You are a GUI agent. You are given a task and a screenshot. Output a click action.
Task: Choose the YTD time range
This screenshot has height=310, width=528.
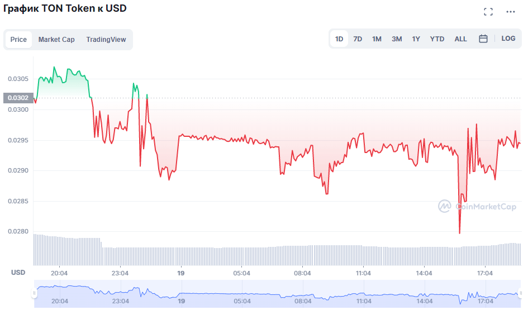click(437, 39)
